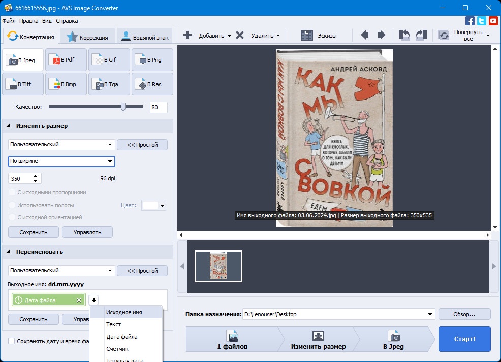The width and height of the screenshot is (501, 362).
Task: Switch to the Коррекция tab
Action: click(x=87, y=37)
